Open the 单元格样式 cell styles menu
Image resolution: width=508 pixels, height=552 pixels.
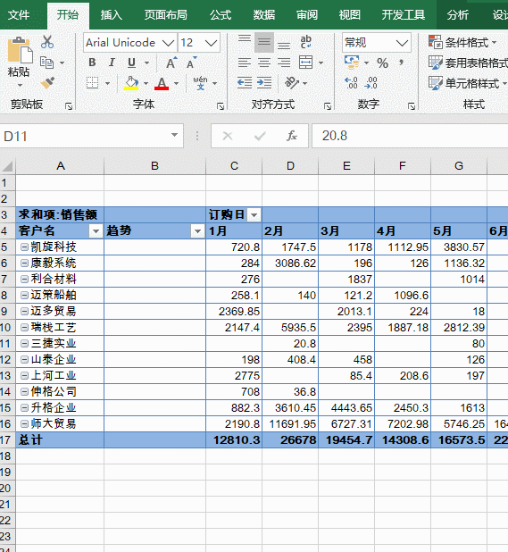[467, 83]
